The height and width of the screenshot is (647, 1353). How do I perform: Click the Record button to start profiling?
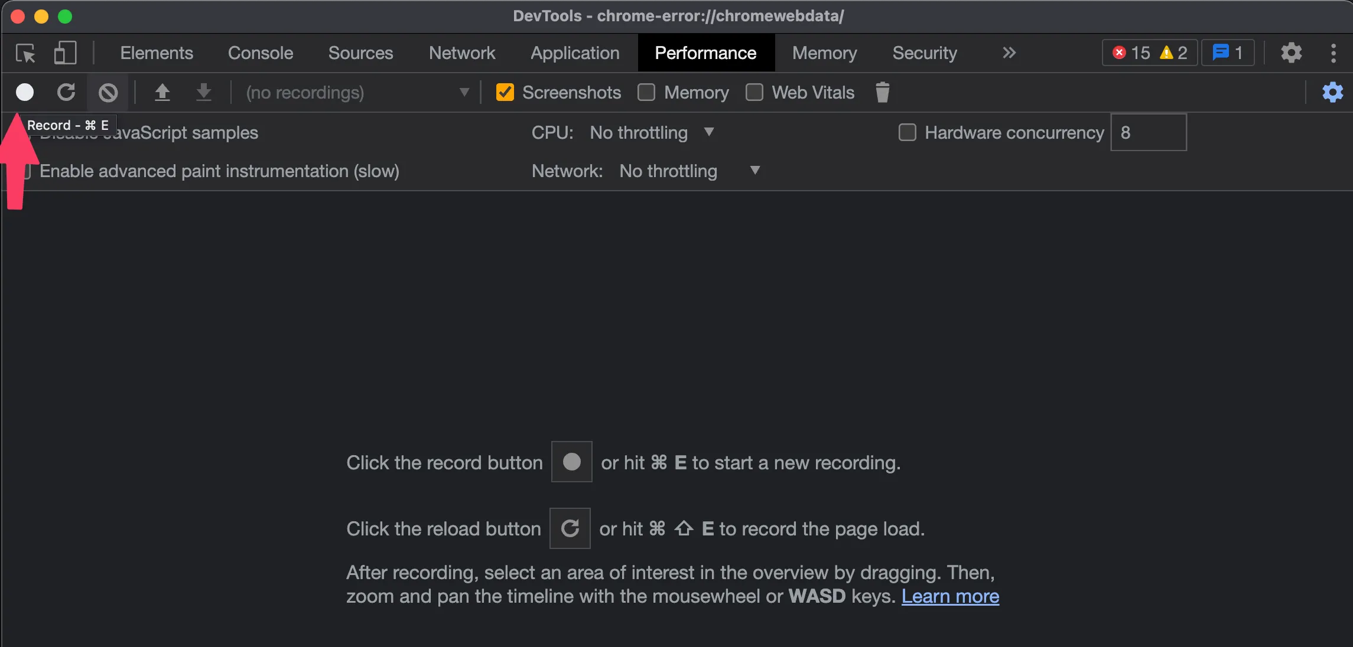click(24, 92)
